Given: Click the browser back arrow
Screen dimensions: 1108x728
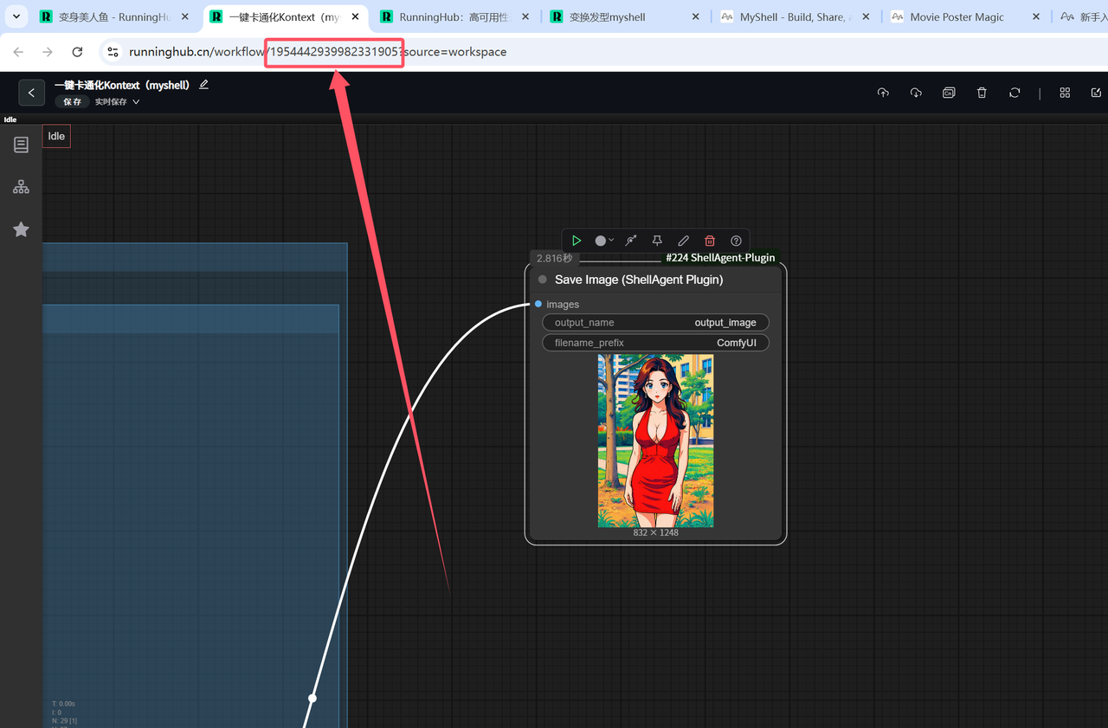Looking at the screenshot, I should [18, 52].
